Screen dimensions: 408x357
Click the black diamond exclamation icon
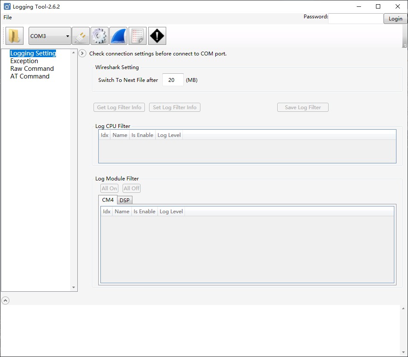click(x=157, y=36)
